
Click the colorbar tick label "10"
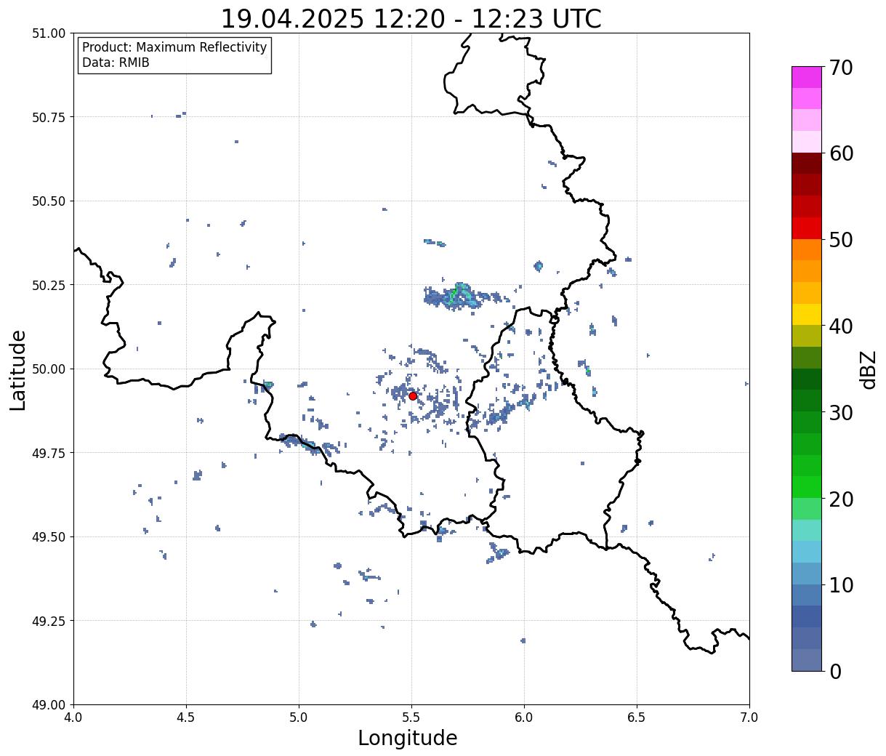tap(840, 584)
